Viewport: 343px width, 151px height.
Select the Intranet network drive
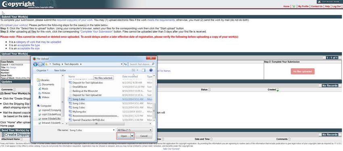tap(50, 123)
